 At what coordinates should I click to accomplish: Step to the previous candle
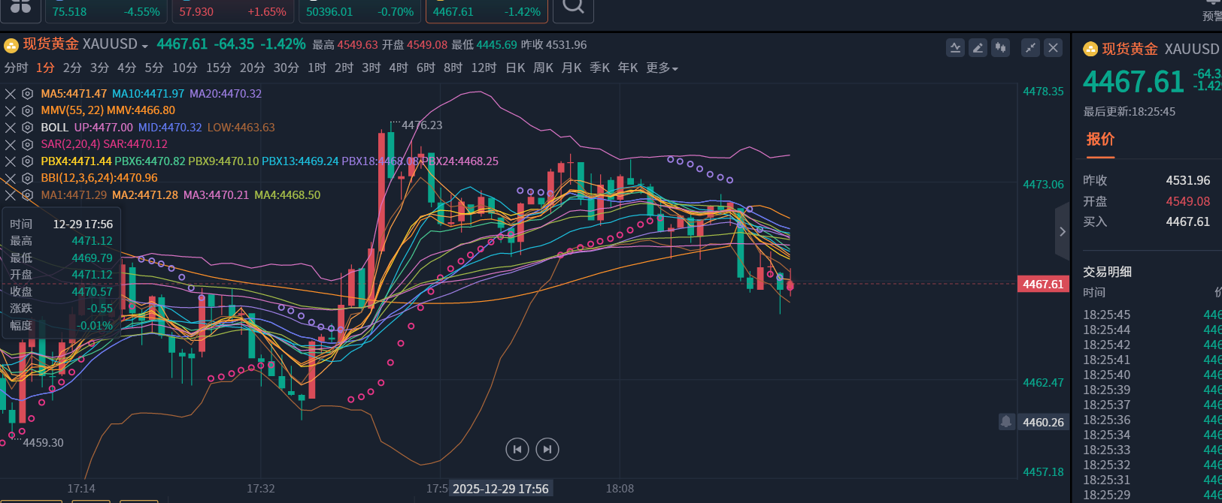[x=517, y=450]
